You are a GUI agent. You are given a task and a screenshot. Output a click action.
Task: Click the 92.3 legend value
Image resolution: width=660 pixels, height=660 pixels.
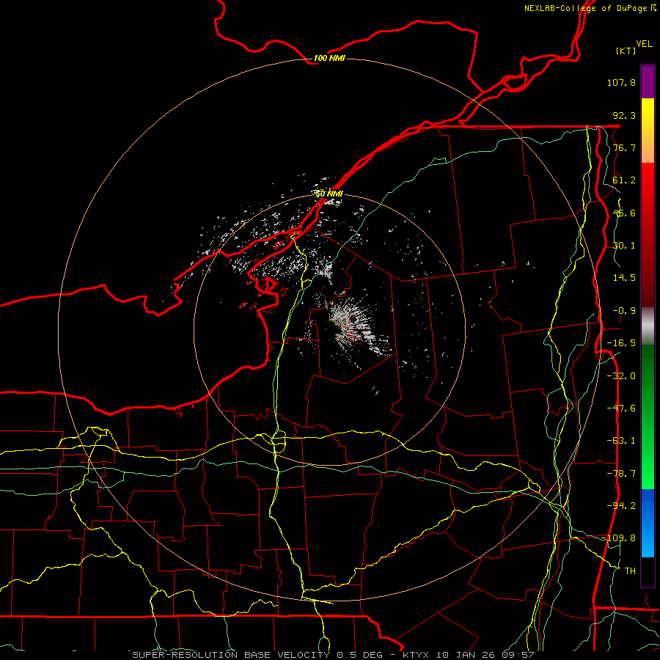(x=624, y=115)
